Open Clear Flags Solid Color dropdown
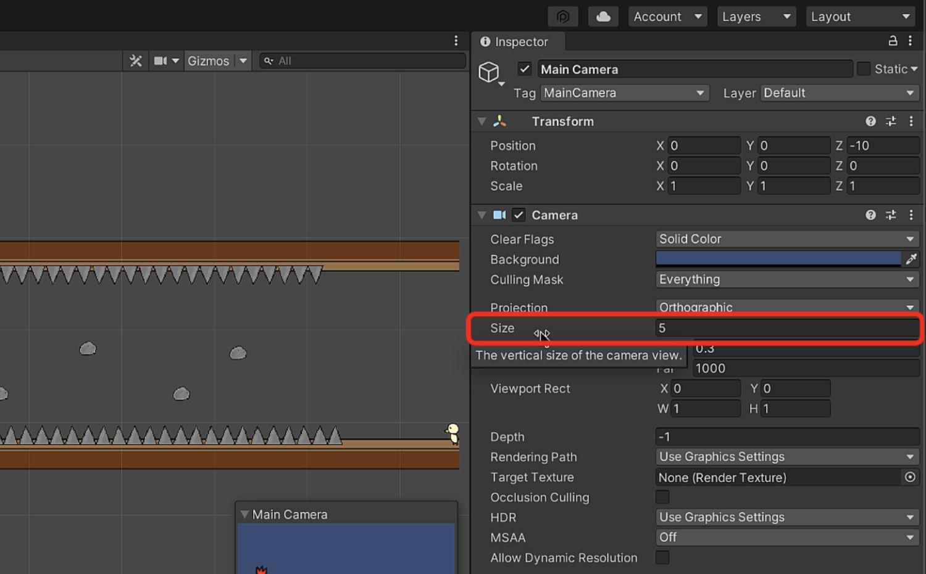The height and width of the screenshot is (574, 926). (787, 239)
